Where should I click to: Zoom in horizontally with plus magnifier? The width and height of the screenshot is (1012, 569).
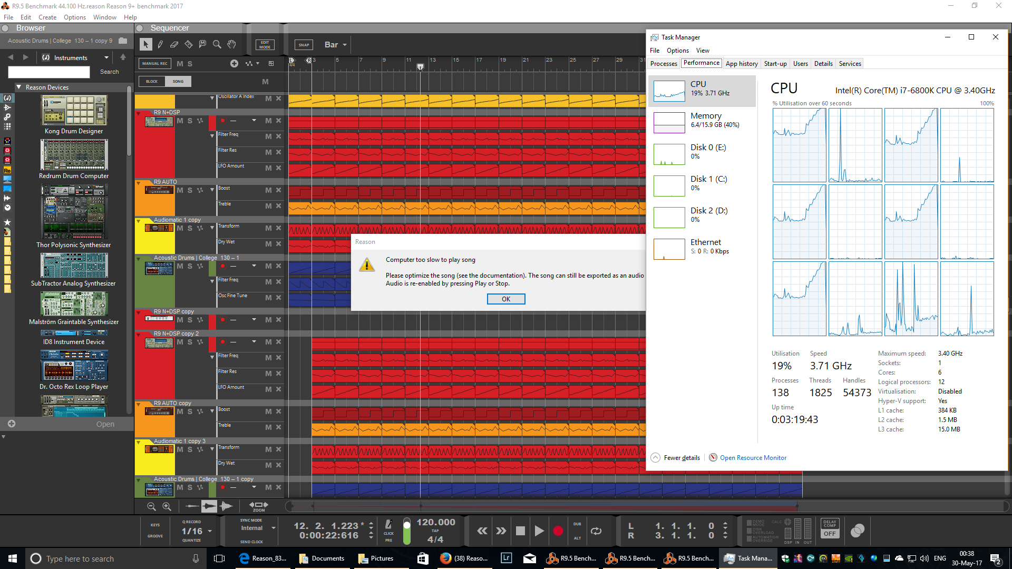click(x=167, y=506)
